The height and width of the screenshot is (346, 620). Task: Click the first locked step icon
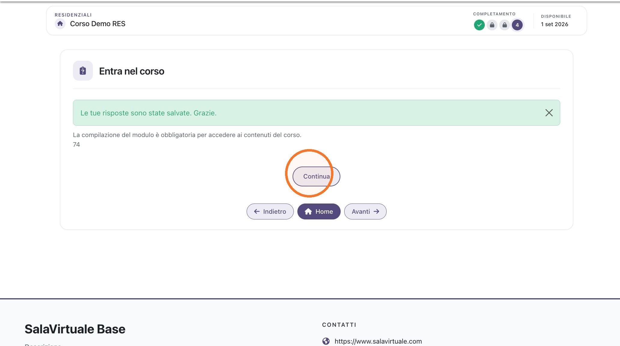pos(492,25)
